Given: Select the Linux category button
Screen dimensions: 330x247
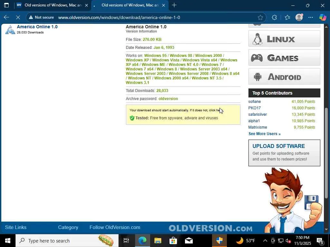Looking at the screenshot, I should pos(284,39).
